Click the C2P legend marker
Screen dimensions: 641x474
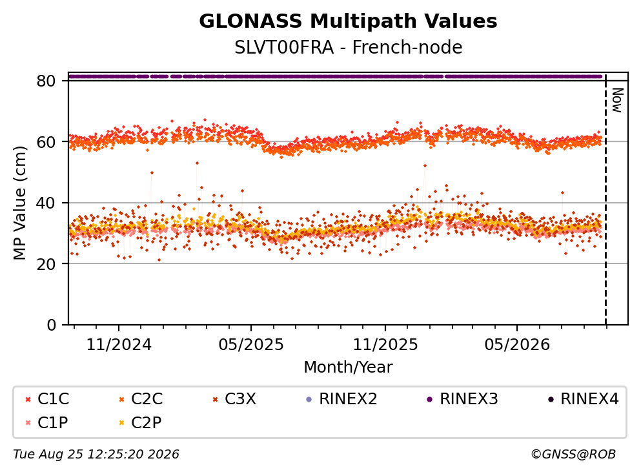121,423
